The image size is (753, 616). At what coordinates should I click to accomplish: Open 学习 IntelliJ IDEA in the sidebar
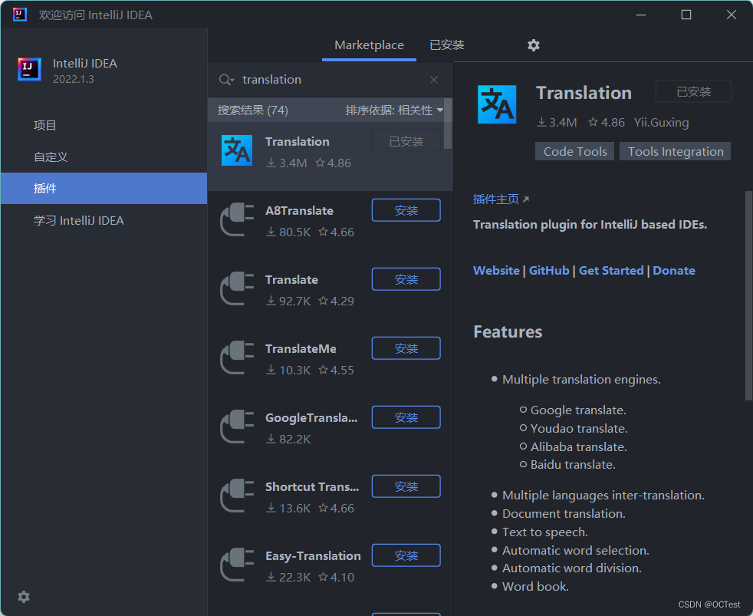[x=104, y=221]
